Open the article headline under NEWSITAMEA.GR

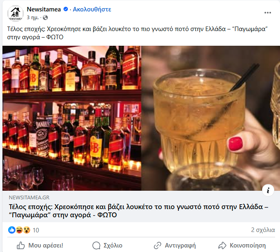point(139,211)
